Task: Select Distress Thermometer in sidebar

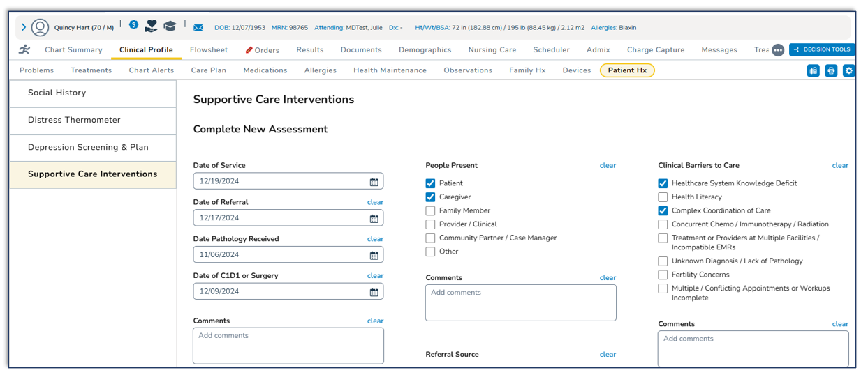Action: pos(74,120)
